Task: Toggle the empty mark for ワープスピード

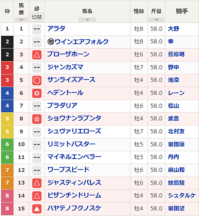Action: click(37, 170)
